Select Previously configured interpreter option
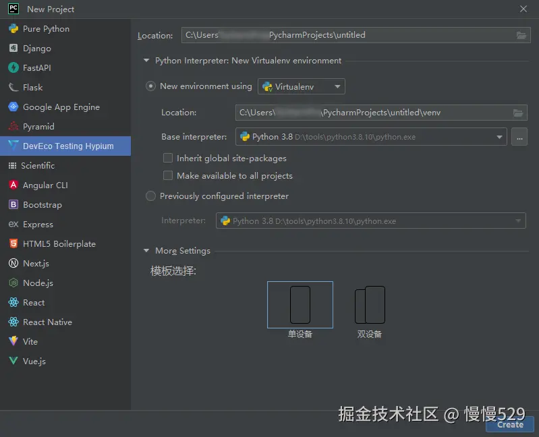The width and height of the screenshot is (539, 437). 150,196
